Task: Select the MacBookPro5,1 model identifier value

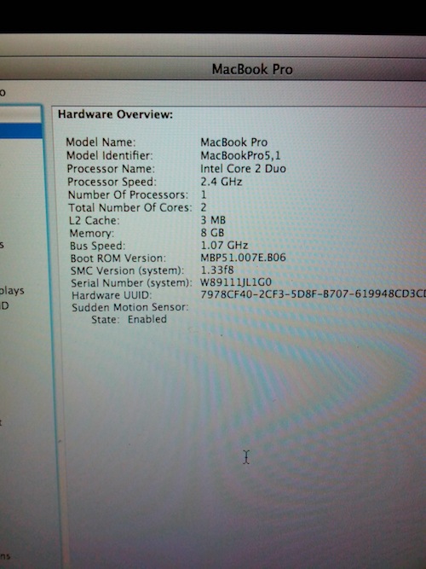Action: (x=240, y=155)
